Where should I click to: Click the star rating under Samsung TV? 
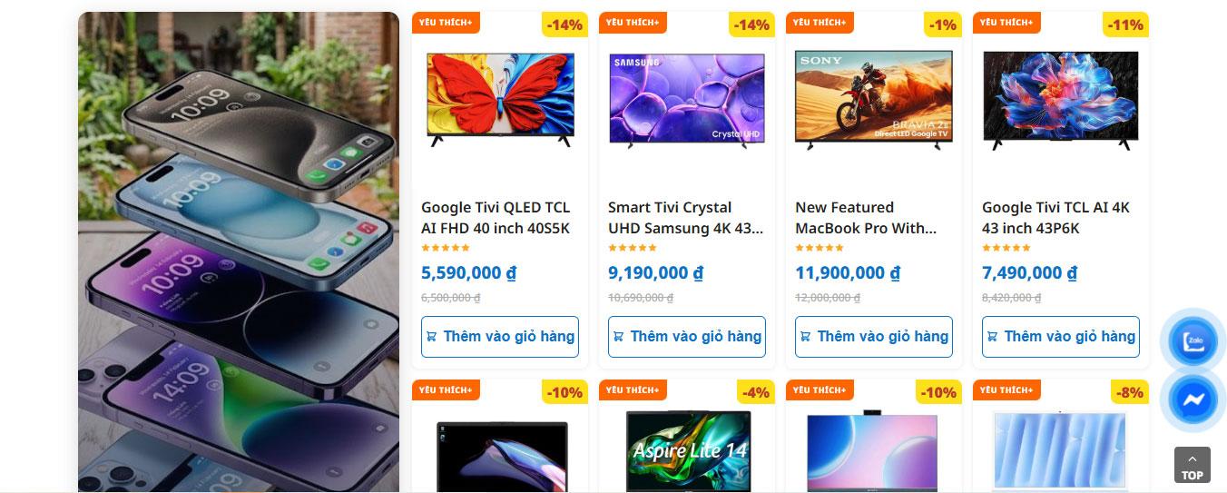pyautogui.click(x=633, y=248)
